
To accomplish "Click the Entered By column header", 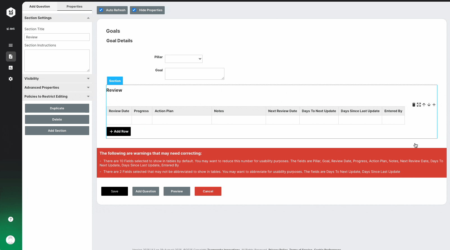I will tap(393, 111).
